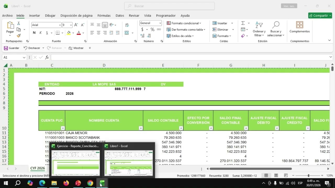Image resolution: width=335 pixels, height=188 pixels.
Task: Click the Pegar paste icon
Action: pos(10,25)
